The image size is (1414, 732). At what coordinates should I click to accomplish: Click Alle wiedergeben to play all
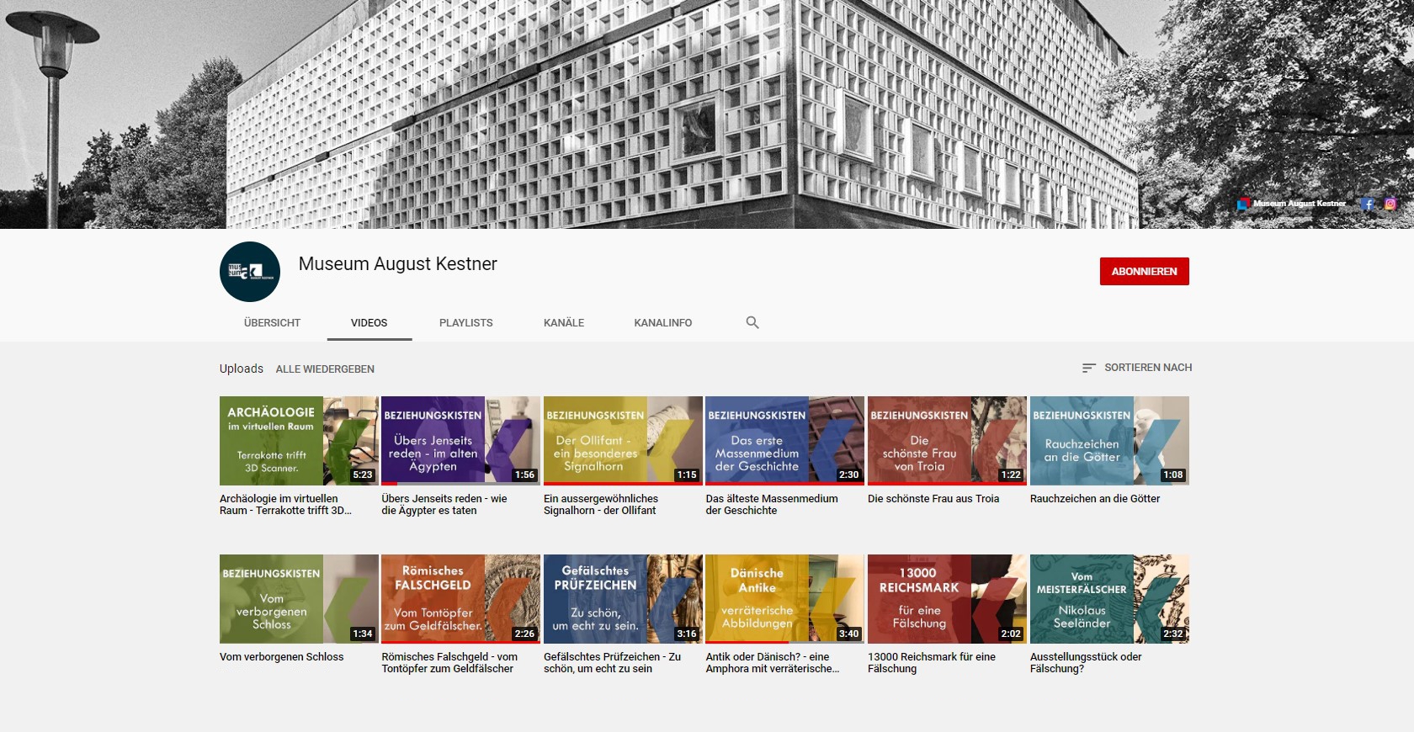(x=325, y=369)
